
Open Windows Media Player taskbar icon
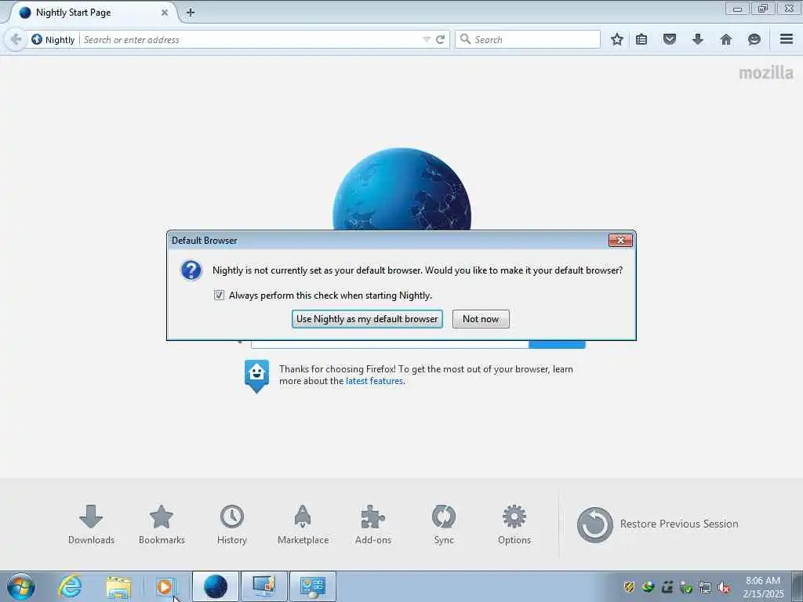click(x=165, y=586)
